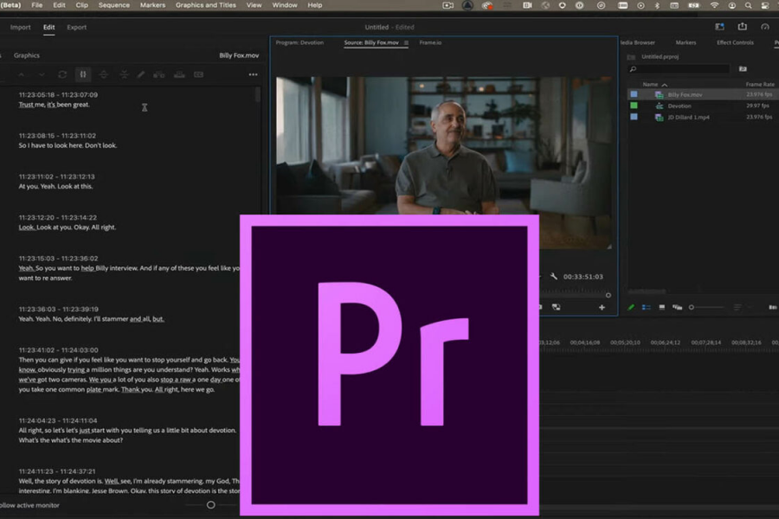Click the overwrite edit icon in transcript toolbar
The image size is (779, 519).
pyautogui.click(x=179, y=74)
